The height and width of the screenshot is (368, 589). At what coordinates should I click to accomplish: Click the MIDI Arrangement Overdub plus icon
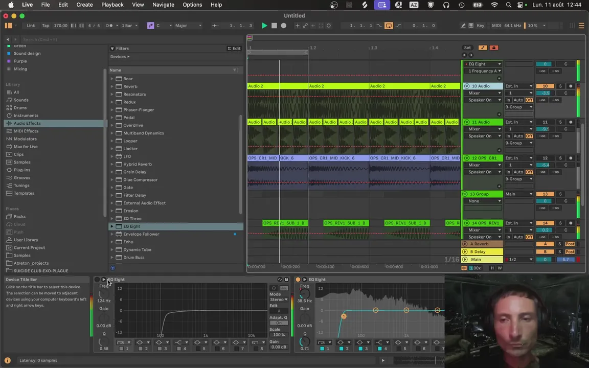pyautogui.click(x=297, y=26)
